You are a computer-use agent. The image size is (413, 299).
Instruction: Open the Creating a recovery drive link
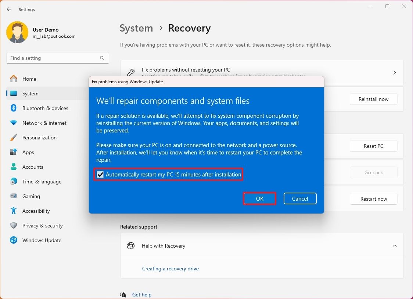170,269
